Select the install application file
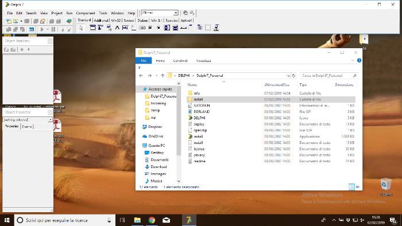402x226 pixels. [x=198, y=137]
